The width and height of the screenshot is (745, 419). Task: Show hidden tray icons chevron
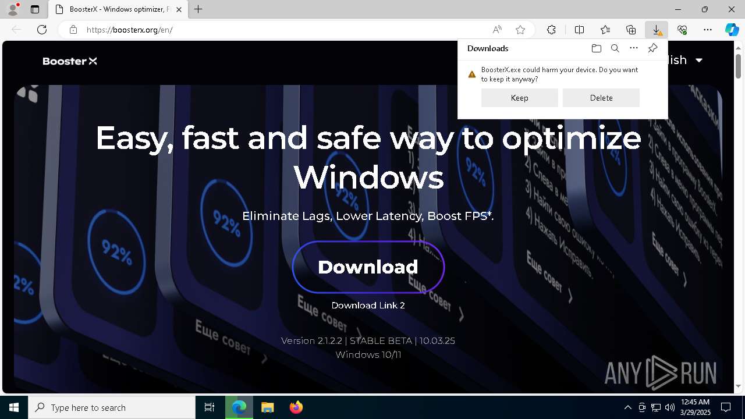point(627,407)
